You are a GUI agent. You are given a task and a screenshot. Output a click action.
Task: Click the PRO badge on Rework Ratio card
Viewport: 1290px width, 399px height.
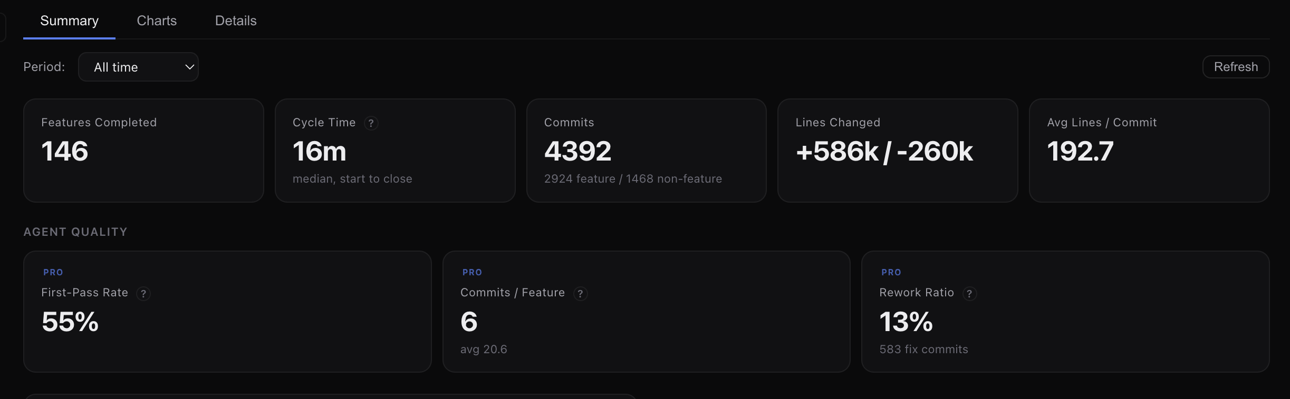coord(891,272)
